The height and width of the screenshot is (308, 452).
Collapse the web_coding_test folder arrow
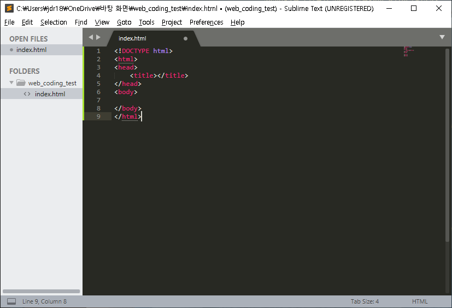(x=11, y=83)
